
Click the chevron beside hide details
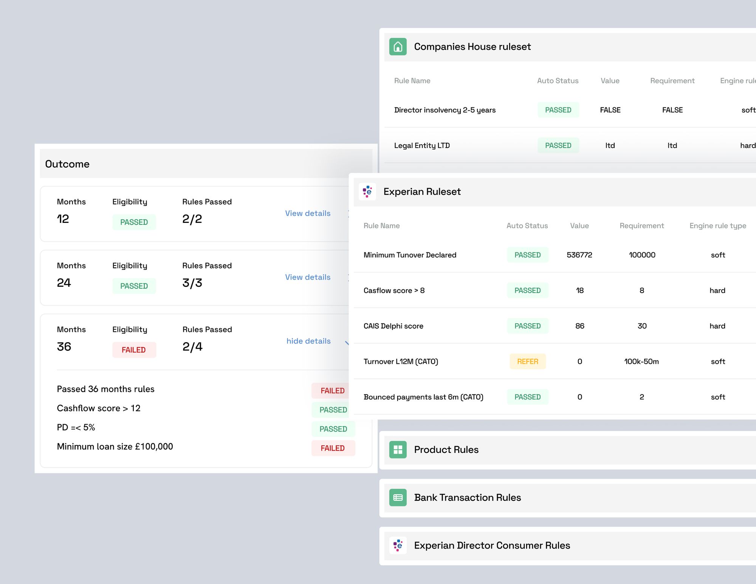click(x=347, y=342)
